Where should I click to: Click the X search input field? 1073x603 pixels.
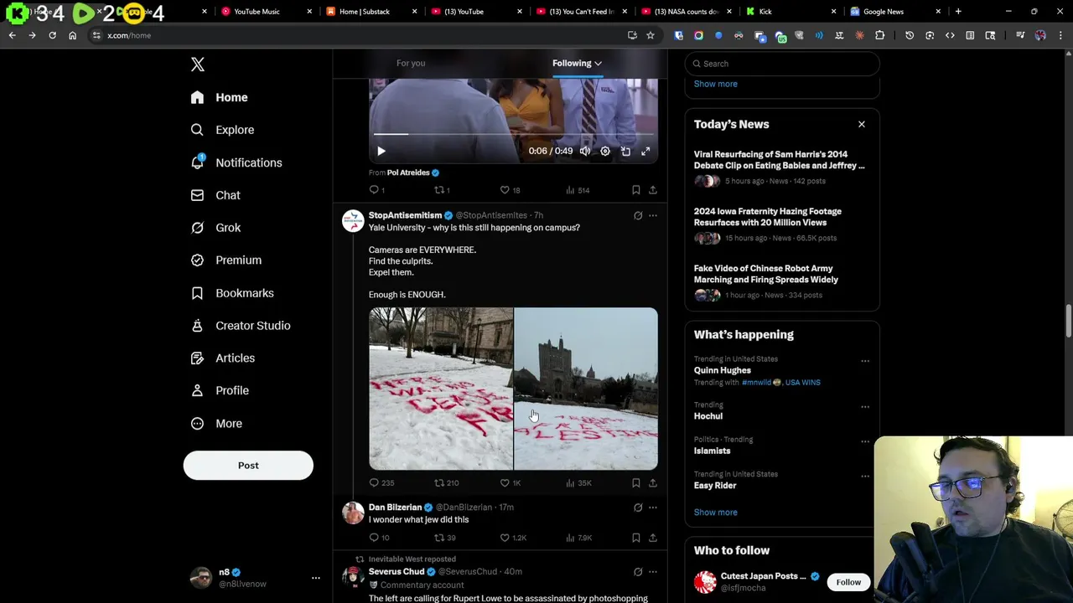click(x=782, y=64)
